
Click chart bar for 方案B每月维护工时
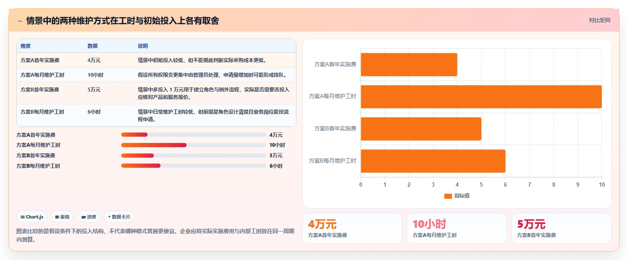(x=433, y=161)
